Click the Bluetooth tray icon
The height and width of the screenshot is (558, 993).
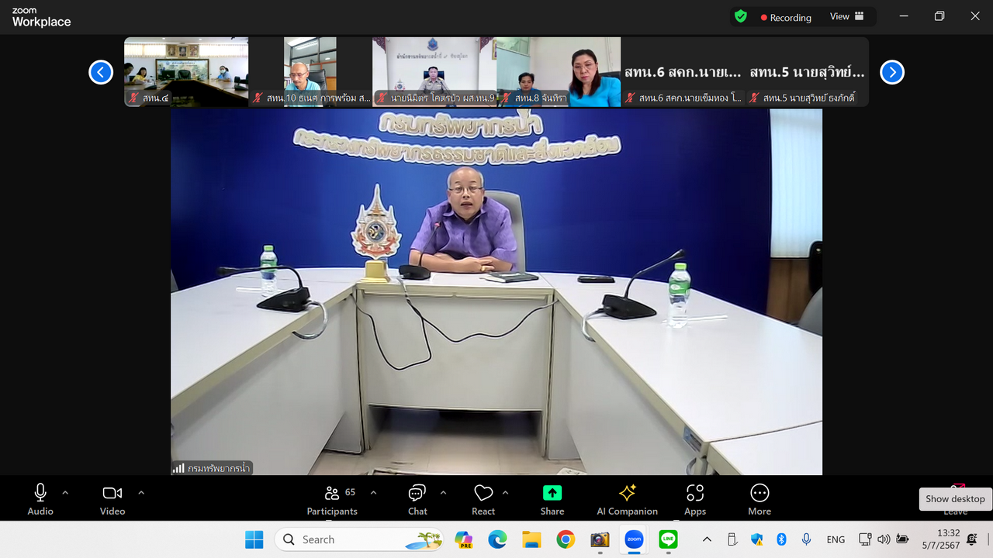(x=782, y=539)
